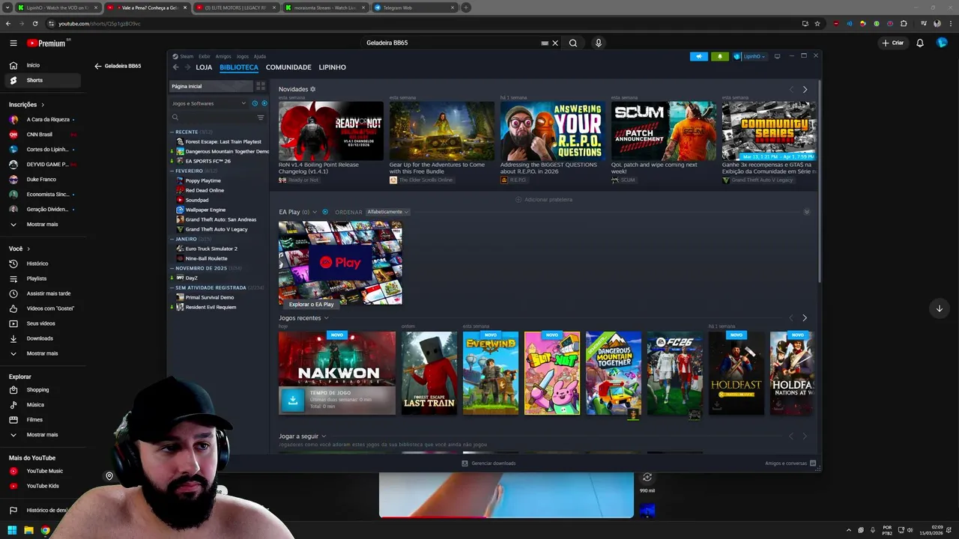Open Playlists in YouTube sidebar
The image size is (959, 539).
pos(37,278)
